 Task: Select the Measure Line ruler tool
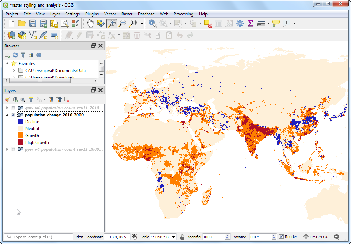(261, 23)
